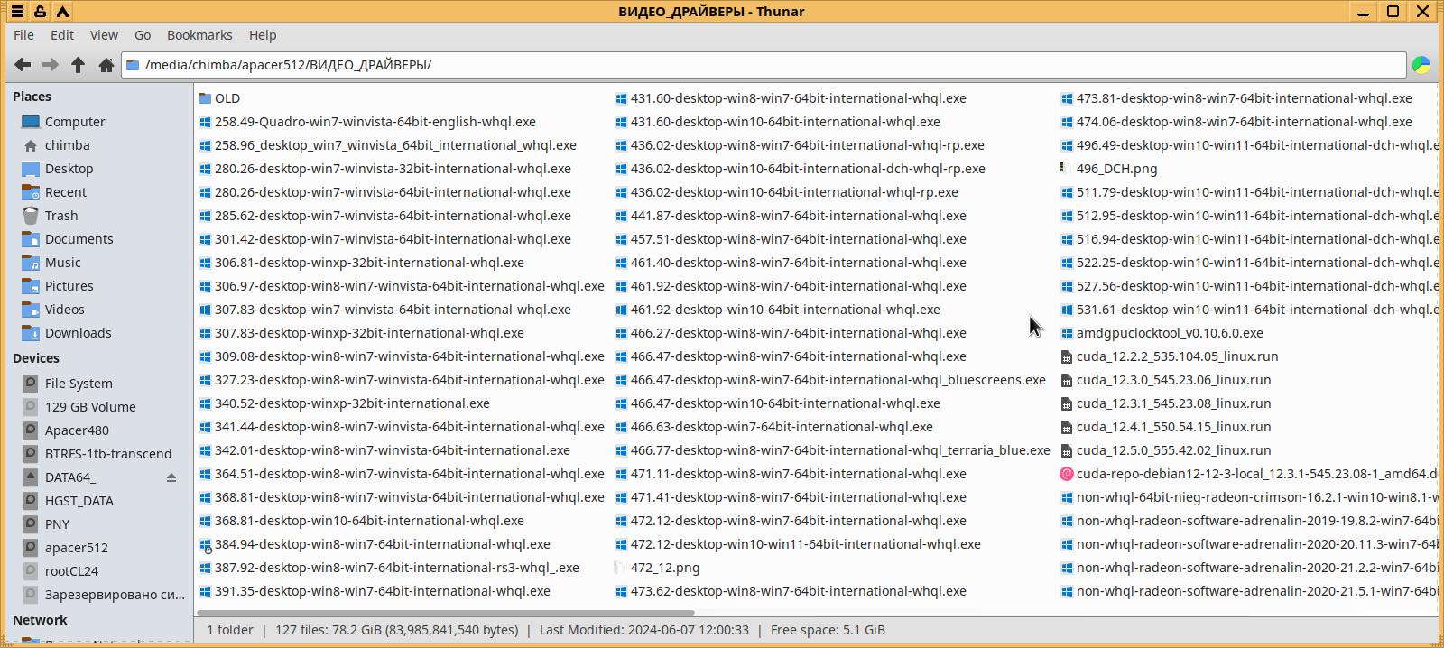The height and width of the screenshot is (648, 1444).
Task: Open parent folder with up arrow
Action: point(79,65)
